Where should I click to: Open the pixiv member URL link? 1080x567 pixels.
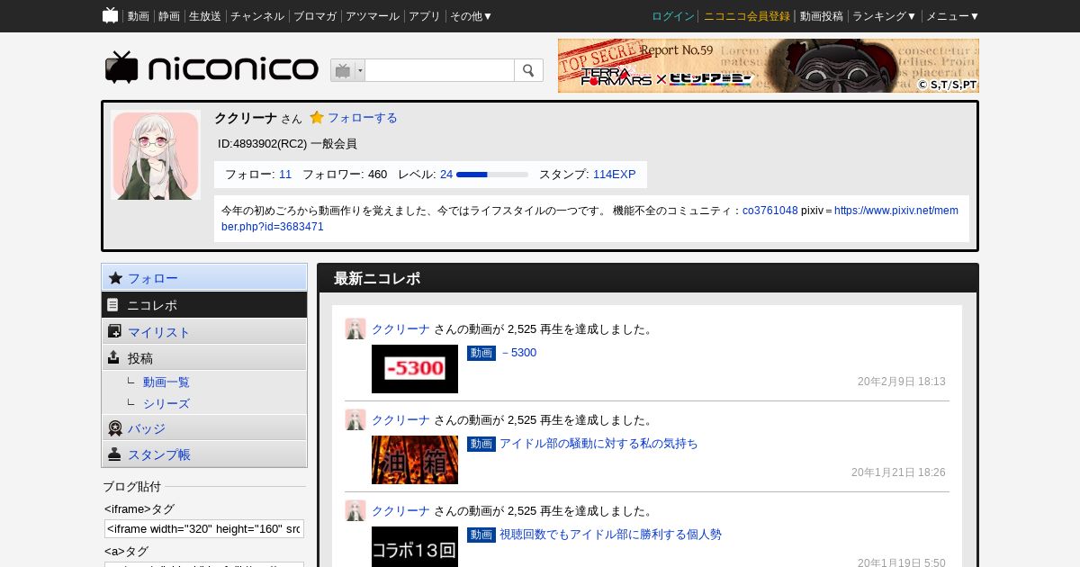pos(589,219)
